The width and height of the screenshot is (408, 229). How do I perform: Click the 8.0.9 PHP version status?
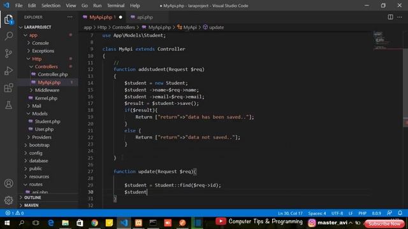376,213
